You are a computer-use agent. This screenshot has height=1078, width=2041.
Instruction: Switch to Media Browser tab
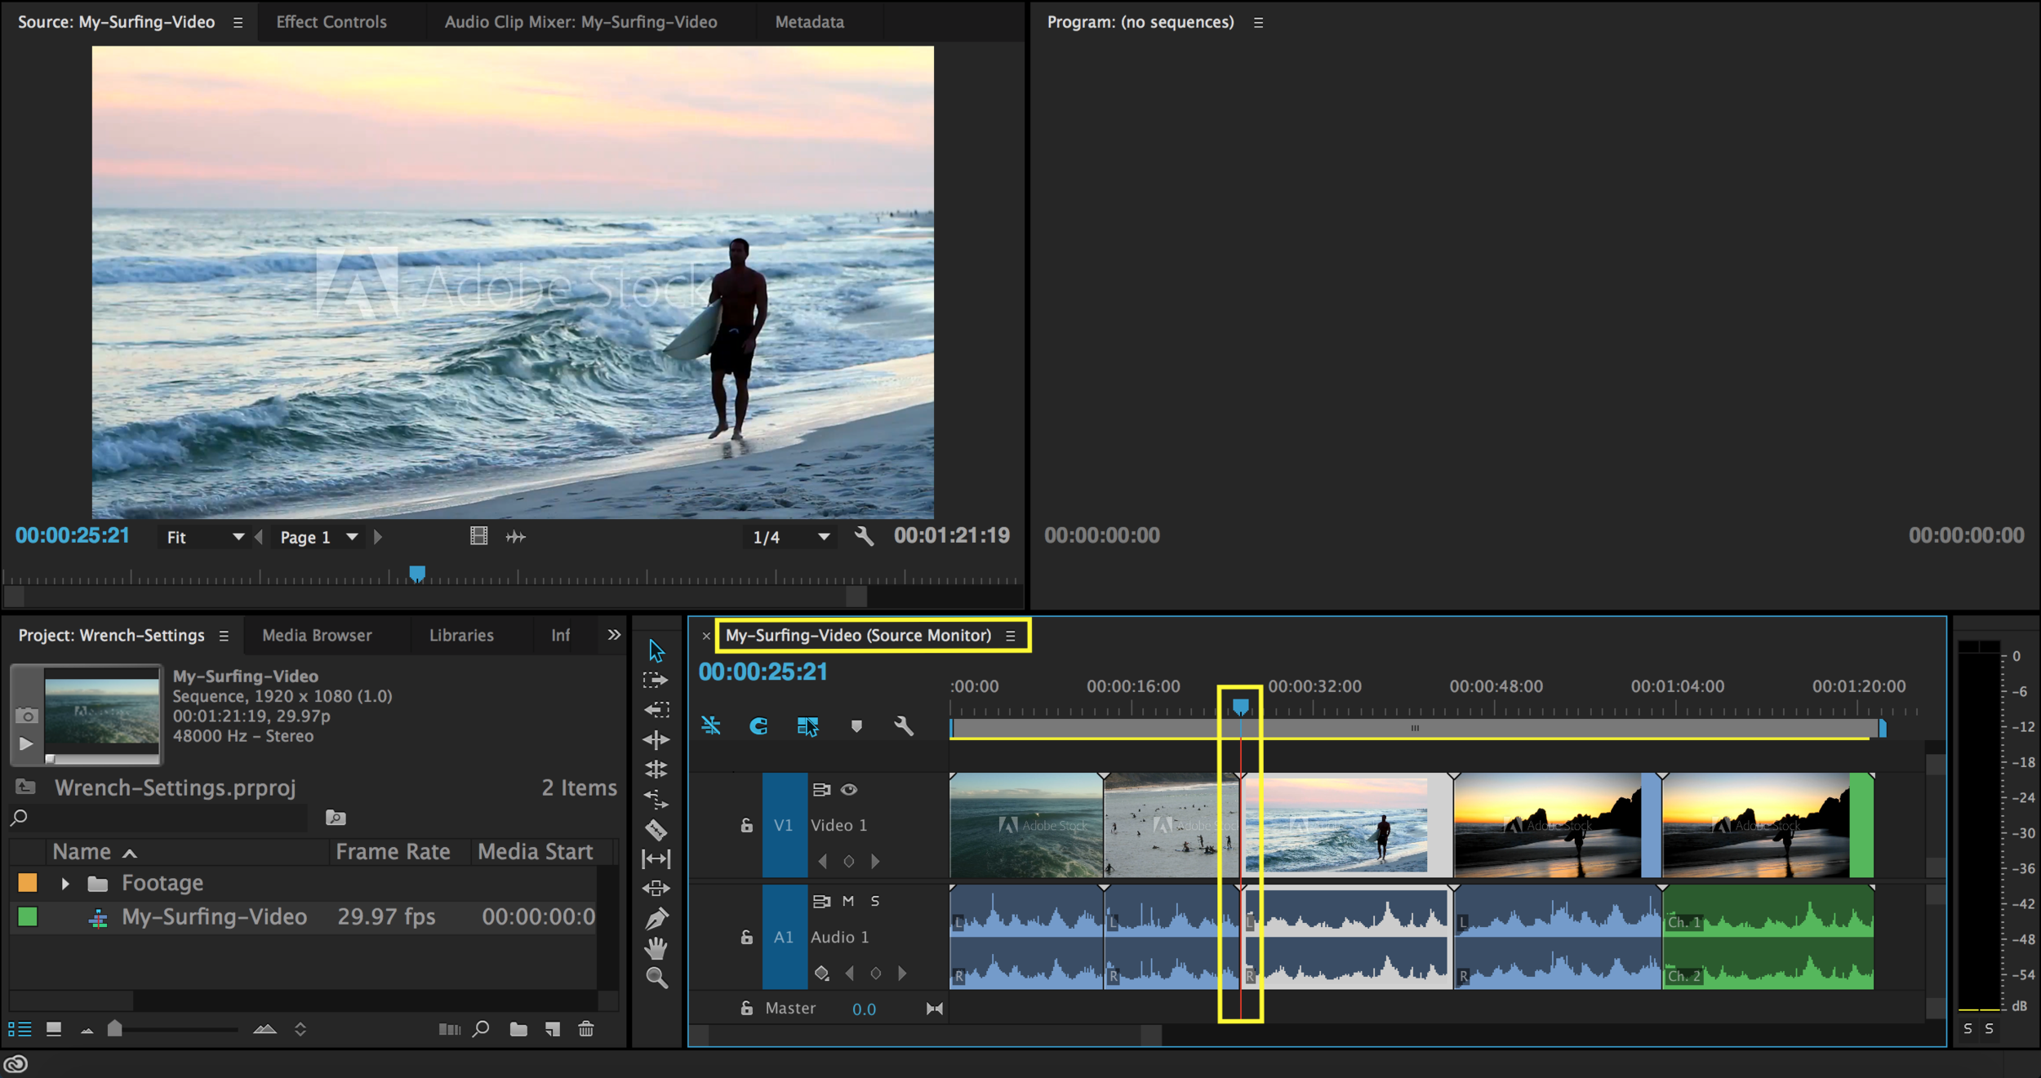pyautogui.click(x=317, y=635)
